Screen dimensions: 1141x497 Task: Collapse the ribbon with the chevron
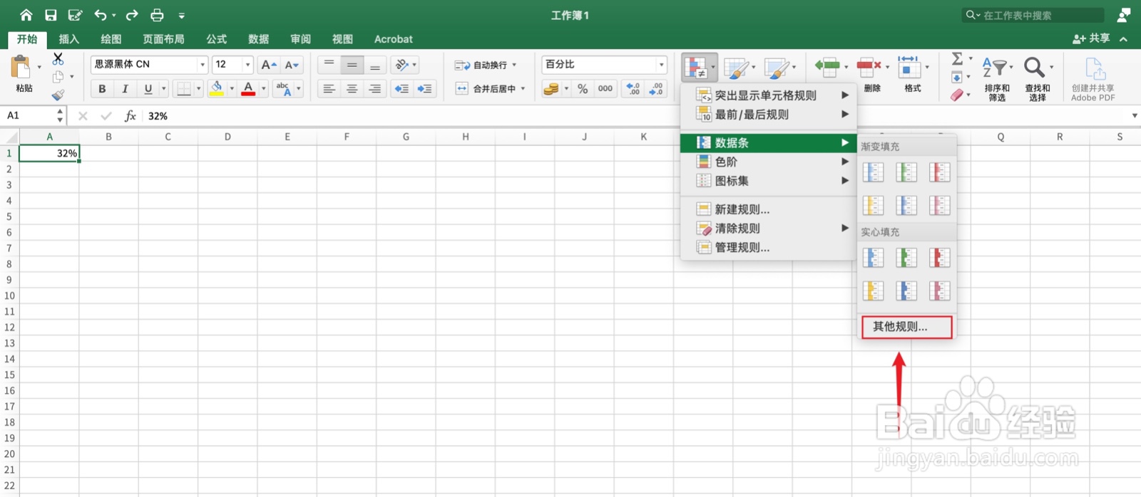[1123, 39]
